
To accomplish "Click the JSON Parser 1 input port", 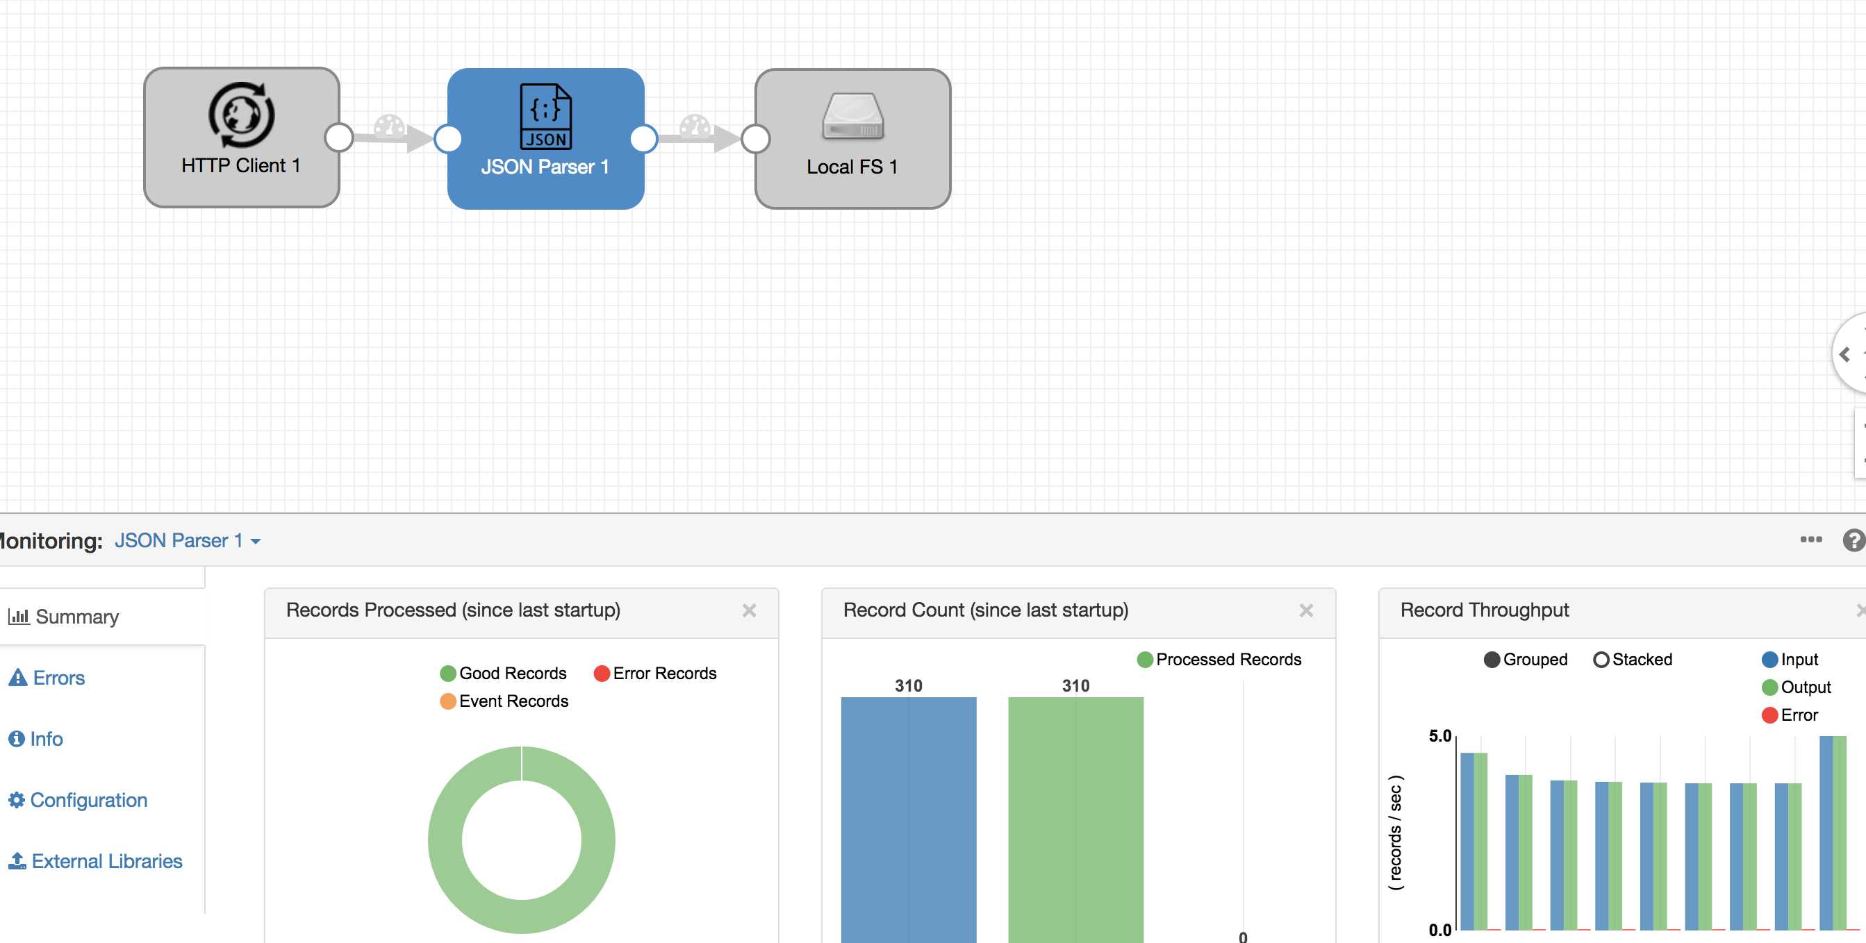I will tap(448, 138).
